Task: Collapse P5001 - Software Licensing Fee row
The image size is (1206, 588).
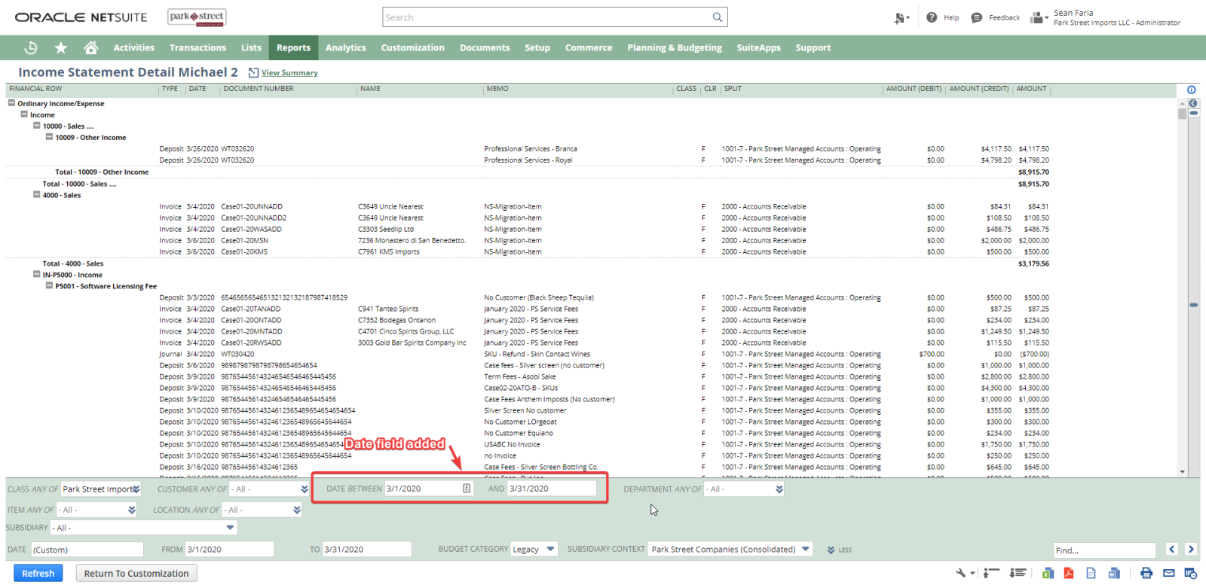Action: click(49, 285)
